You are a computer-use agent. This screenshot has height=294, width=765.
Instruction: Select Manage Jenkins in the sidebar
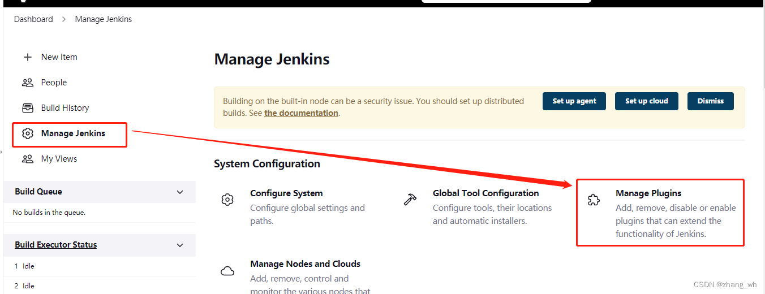click(73, 133)
